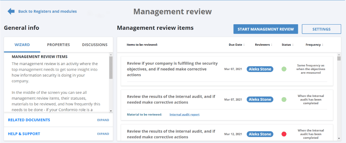Go back to Registers and modules
Image resolution: width=346 pixels, height=143 pixels.
[x=47, y=11]
